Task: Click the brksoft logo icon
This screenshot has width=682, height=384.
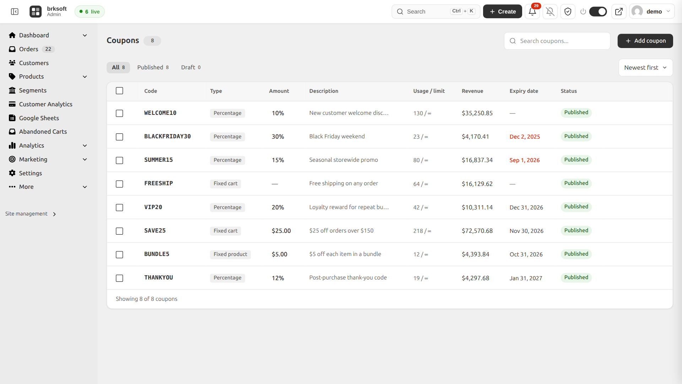Action: point(36,12)
